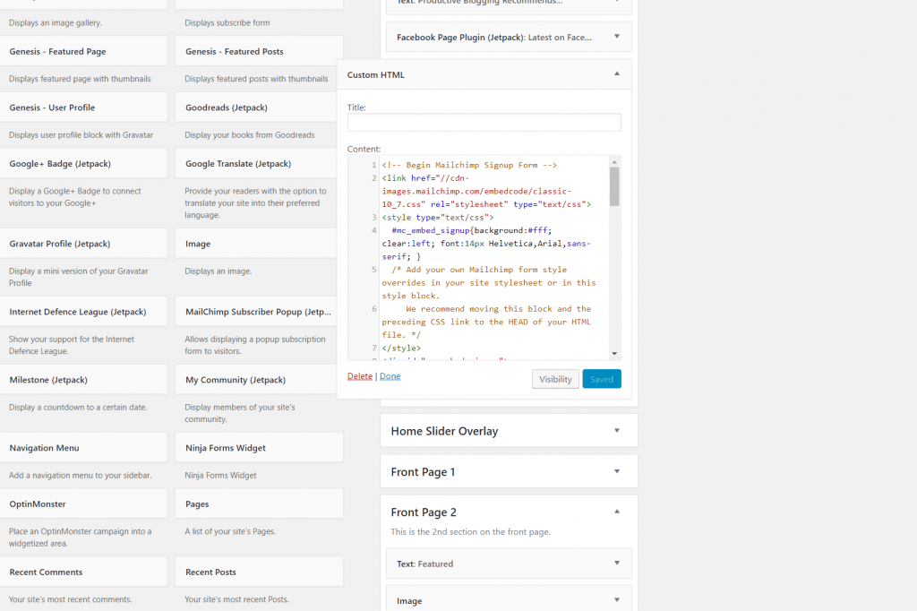Click the code editor scrollbar thumb
The height and width of the screenshot is (611, 917).
coord(614,186)
